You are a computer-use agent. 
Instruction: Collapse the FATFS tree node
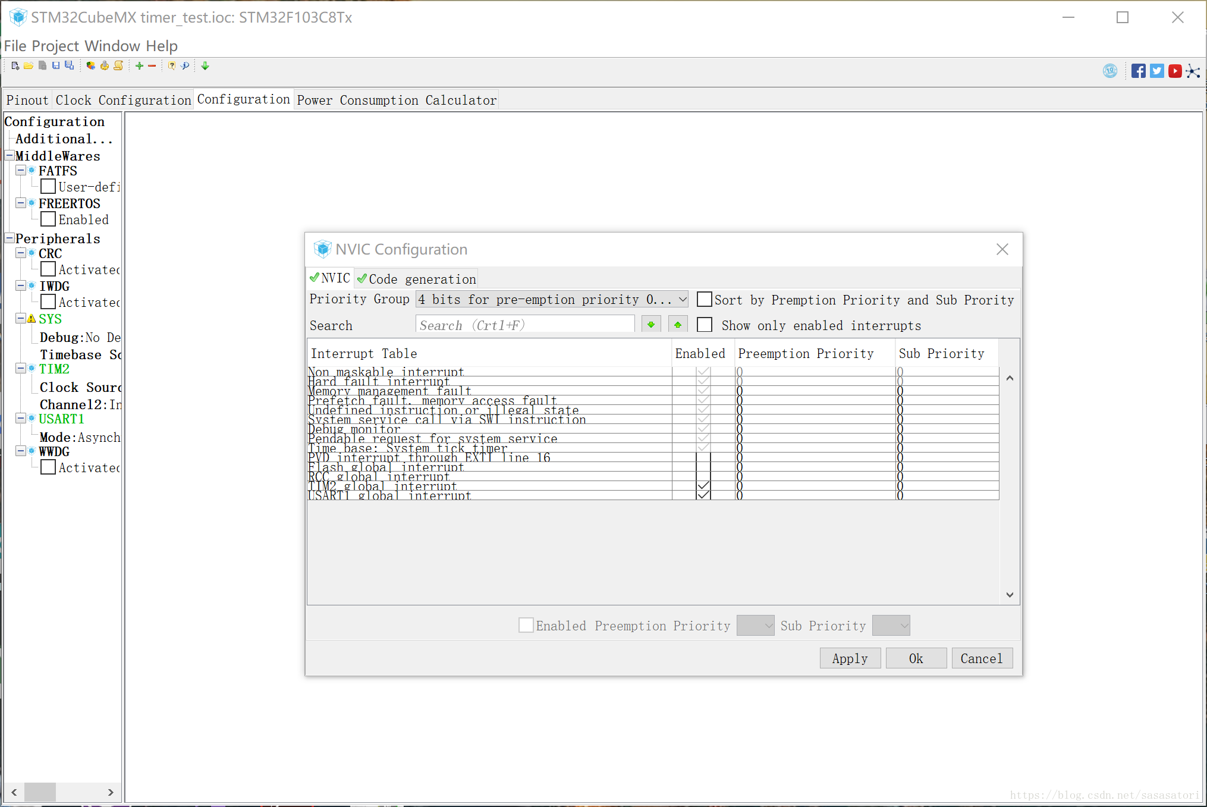21,170
